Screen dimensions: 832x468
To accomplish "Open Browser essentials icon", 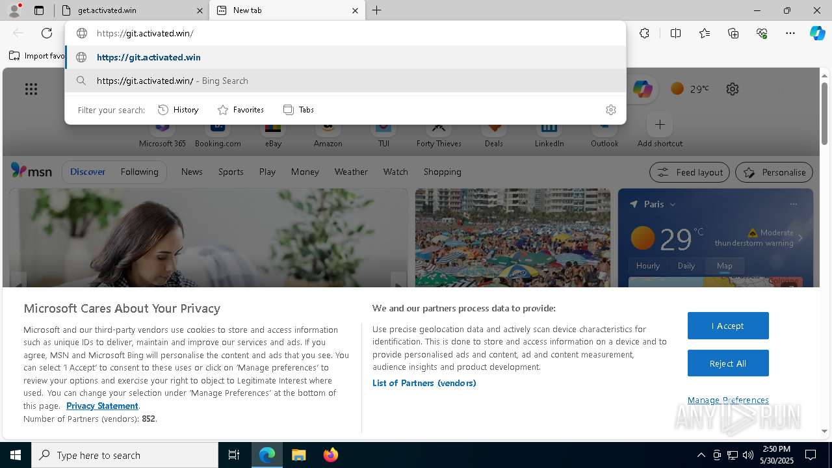I will (762, 33).
